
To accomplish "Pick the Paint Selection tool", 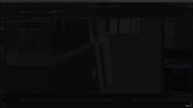I will [2, 25].
